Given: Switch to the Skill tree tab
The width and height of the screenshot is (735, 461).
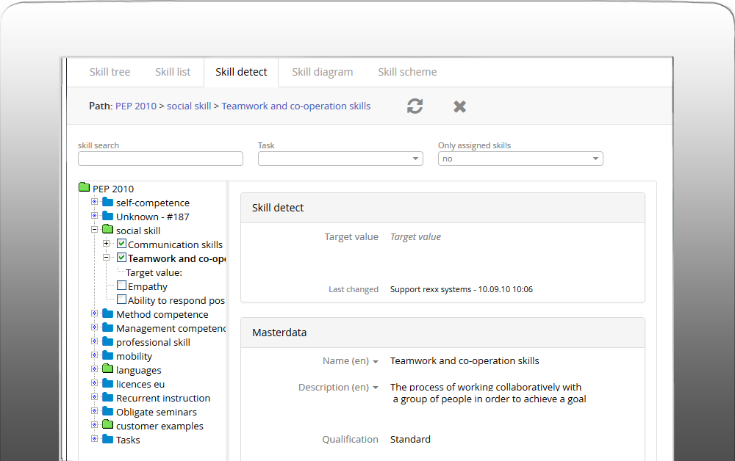Looking at the screenshot, I should 110,72.
